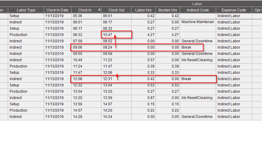
Task: Select Break cell in the 09:06 row
Action: (198, 47)
